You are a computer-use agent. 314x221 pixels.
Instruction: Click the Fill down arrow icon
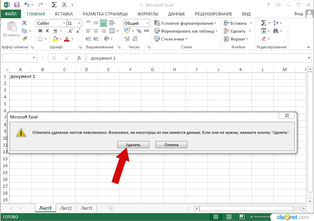[264, 31]
